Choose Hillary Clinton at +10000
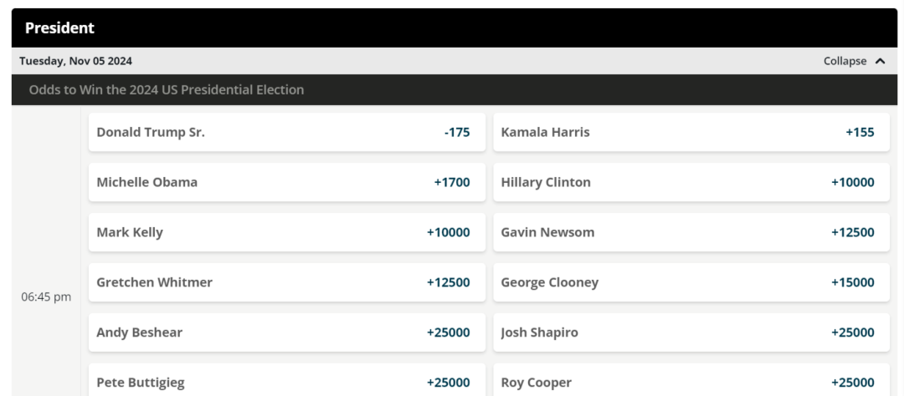Image resolution: width=904 pixels, height=396 pixels. point(691,182)
